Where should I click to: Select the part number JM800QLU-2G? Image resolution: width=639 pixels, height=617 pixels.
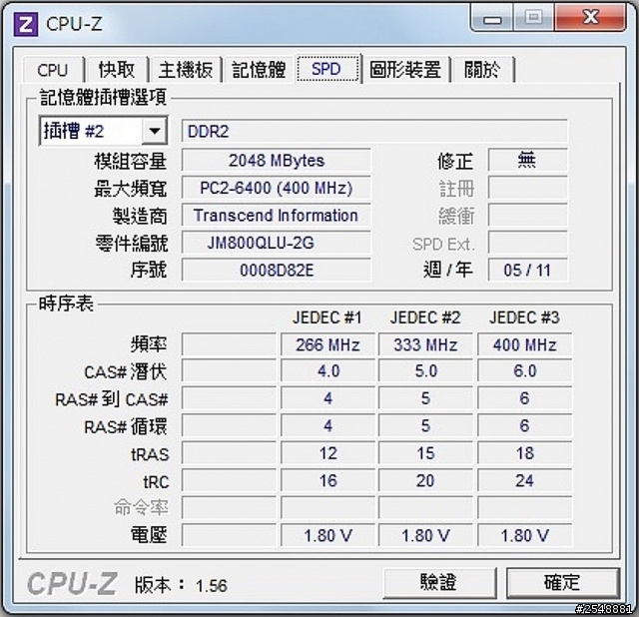(x=277, y=243)
